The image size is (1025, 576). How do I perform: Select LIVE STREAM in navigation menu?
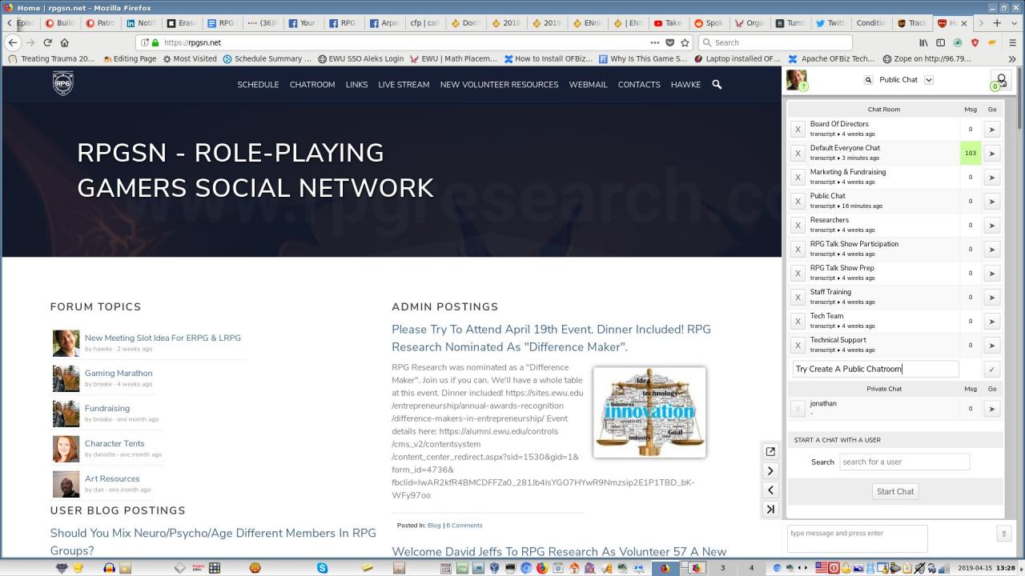[x=404, y=84]
